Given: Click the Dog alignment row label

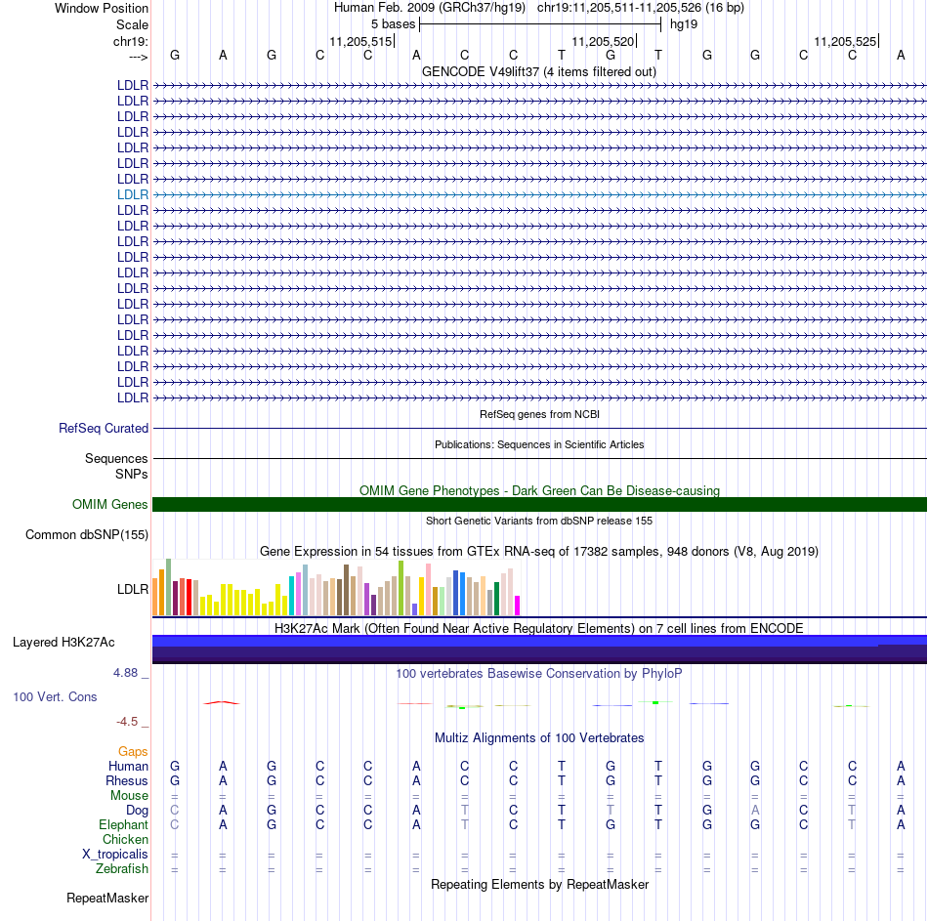Looking at the screenshot, I should point(138,811).
